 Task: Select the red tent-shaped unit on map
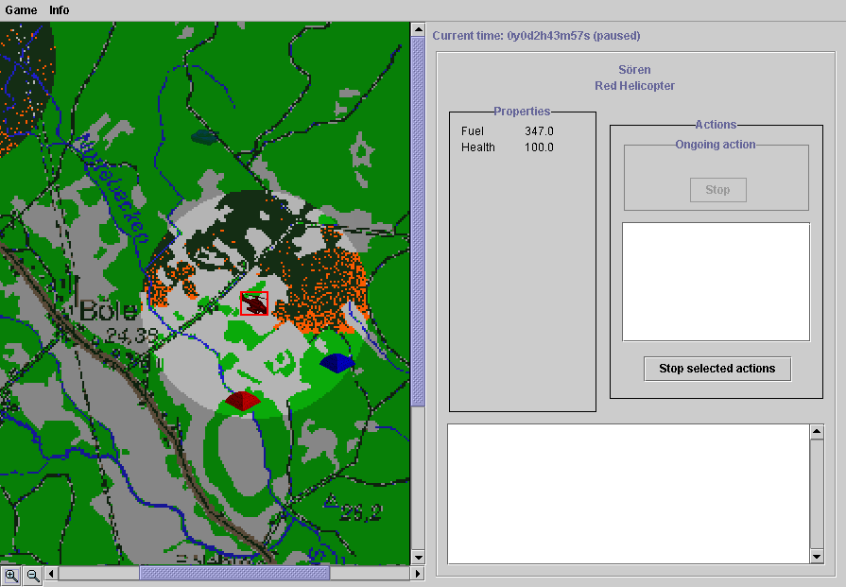coord(242,402)
